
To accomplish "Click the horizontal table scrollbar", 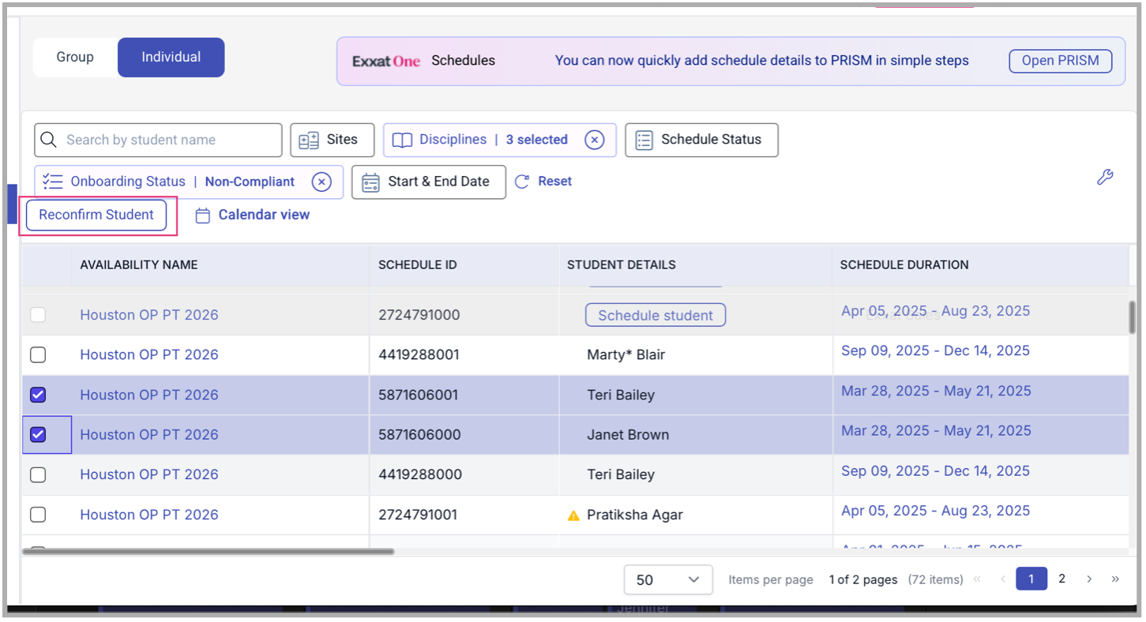I will click(x=209, y=551).
